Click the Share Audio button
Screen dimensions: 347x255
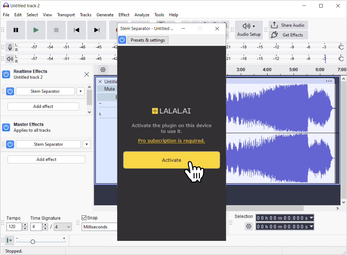pos(288,25)
